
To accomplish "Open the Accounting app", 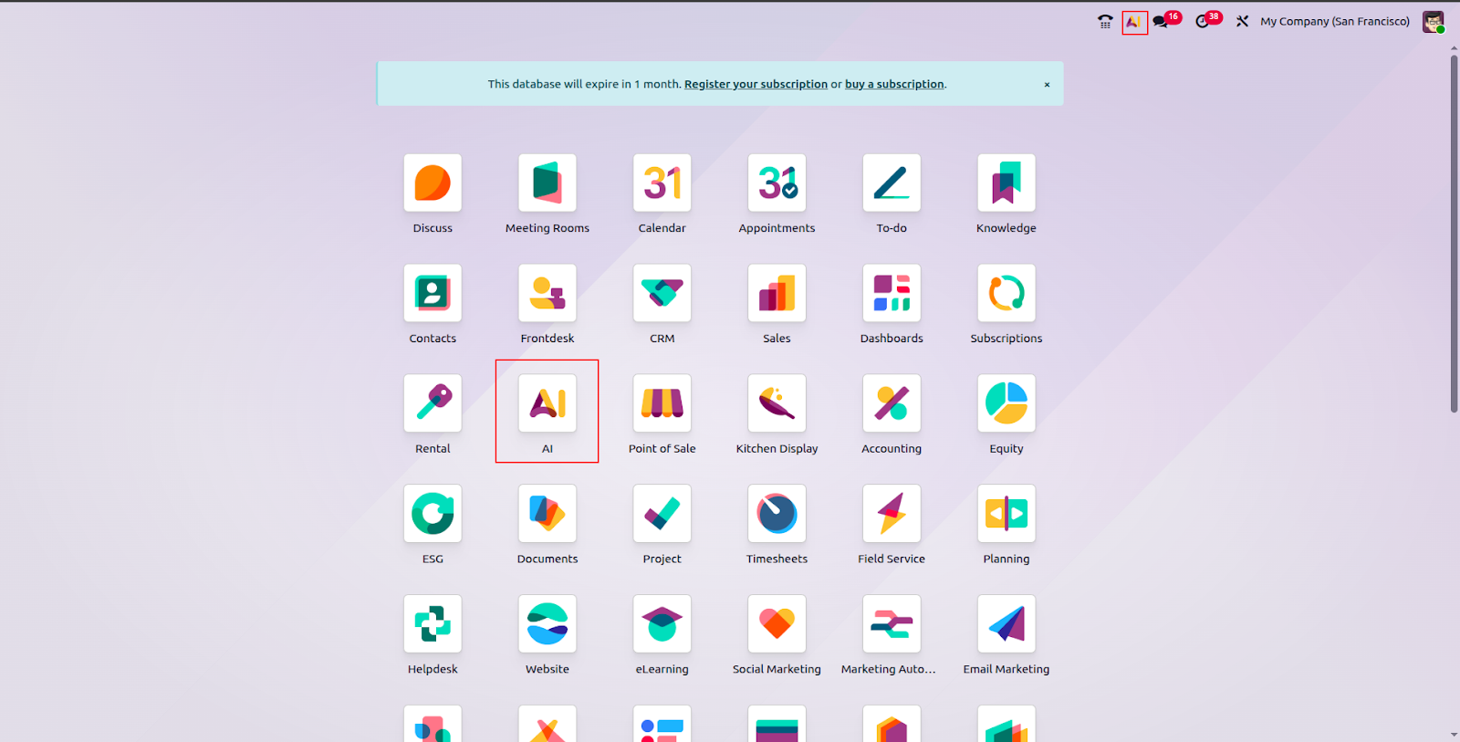I will [x=892, y=403].
